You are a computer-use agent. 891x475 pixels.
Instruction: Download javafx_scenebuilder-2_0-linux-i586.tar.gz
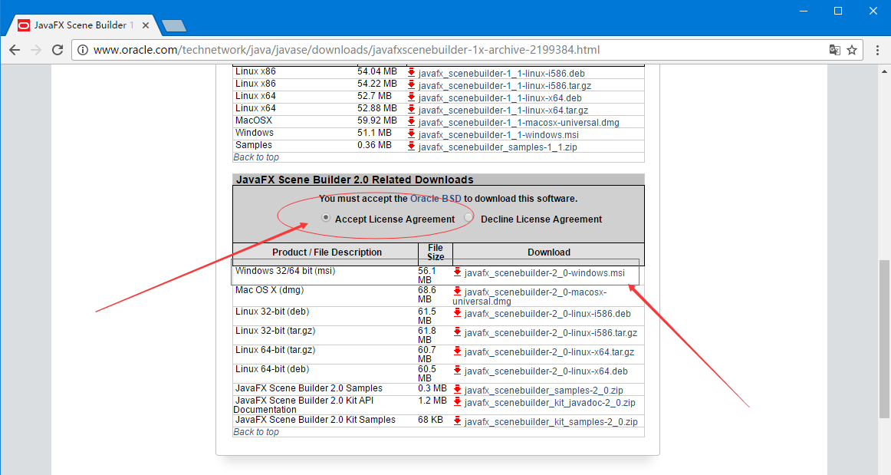[551, 333]
